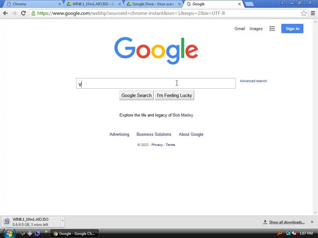The image size is (318, 238).
Task: Click the © 2023 footer text
Action: [x=143, y=145]
